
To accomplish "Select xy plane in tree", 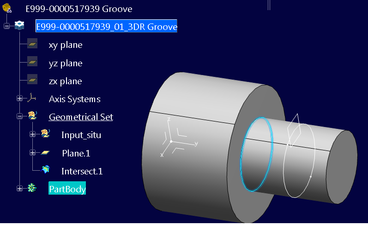I will pos(66,45).
